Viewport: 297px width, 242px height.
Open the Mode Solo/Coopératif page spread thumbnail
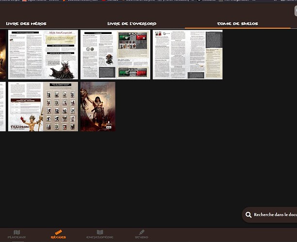pos(43,54)
